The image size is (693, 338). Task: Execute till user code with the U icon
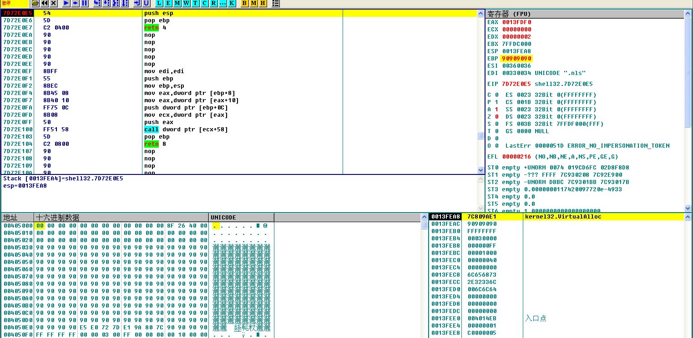pos(146,3)
